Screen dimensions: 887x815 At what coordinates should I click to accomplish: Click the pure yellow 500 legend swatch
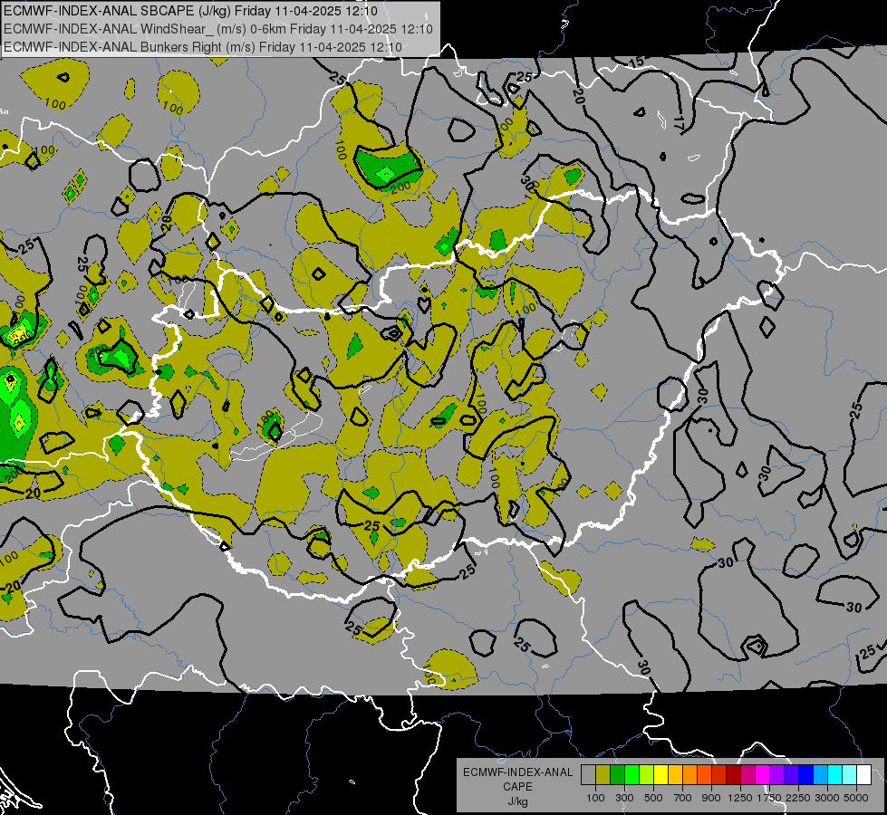661,775
